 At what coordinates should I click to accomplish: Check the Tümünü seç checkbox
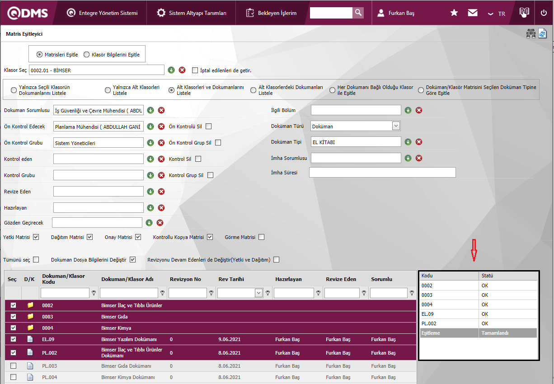[x=36, y=260]
